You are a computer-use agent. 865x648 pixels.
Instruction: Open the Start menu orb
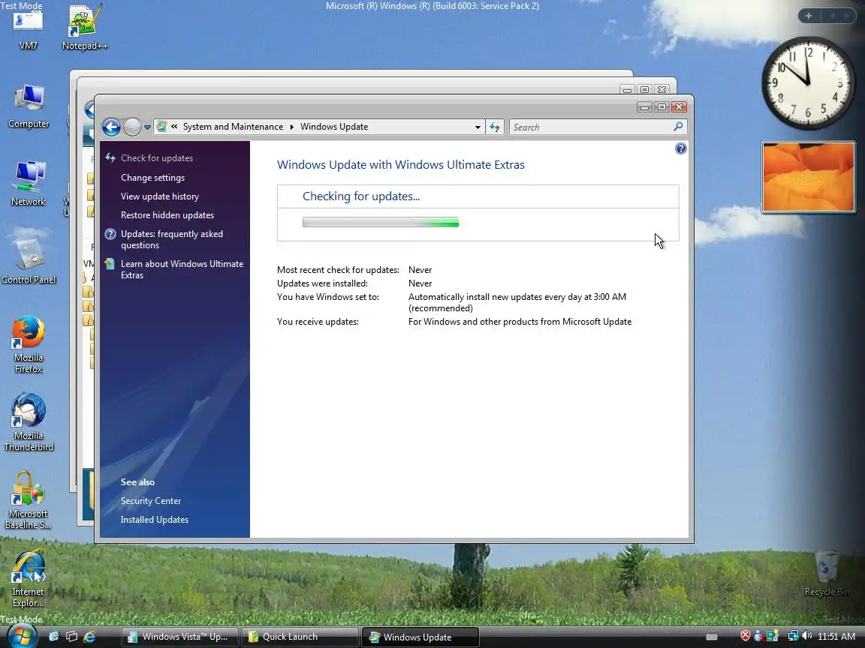21,637
